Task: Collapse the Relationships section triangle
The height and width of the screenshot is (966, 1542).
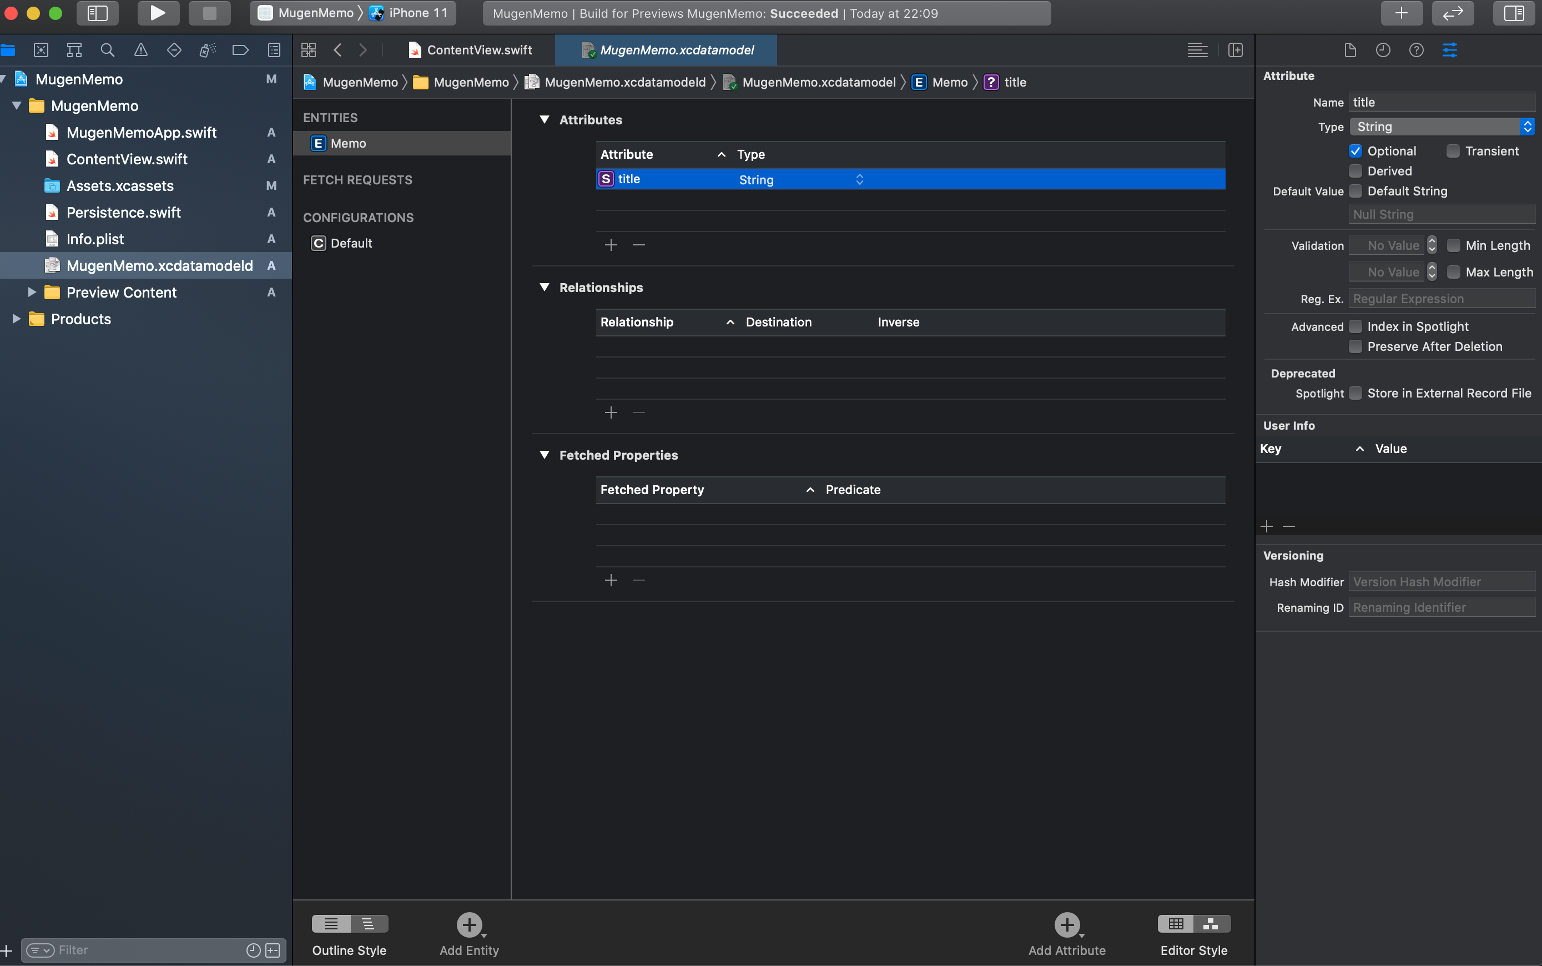Action: (544, 288)
